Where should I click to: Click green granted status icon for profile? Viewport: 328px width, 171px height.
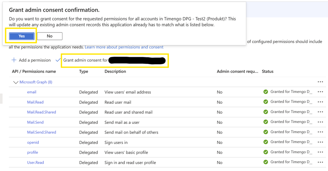click(266, 152)
